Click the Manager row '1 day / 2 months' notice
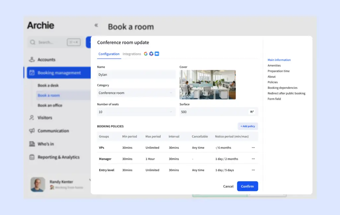This screenshot has width=340, height=215. [226, 159]
